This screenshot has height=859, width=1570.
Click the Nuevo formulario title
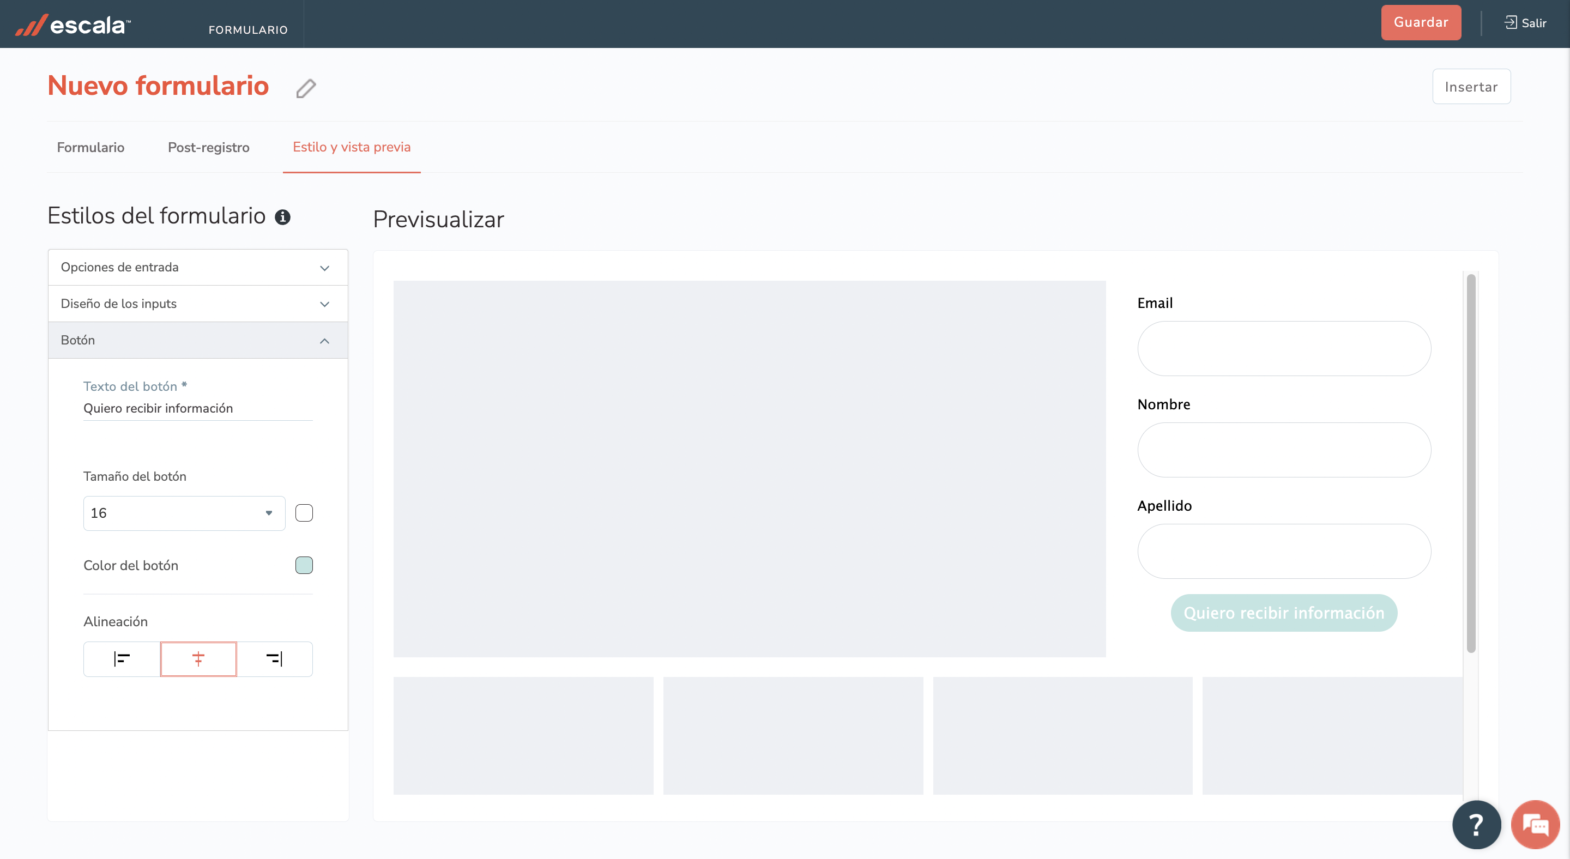click(158, 86)
